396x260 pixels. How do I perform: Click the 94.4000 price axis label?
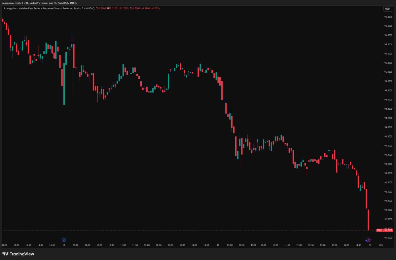pyautogui.click(x=388, y=109)
